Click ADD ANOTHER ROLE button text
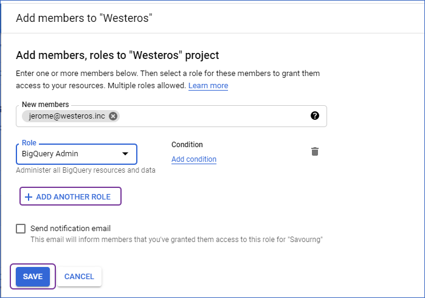425x298 pixels. [x=73, y=197]
